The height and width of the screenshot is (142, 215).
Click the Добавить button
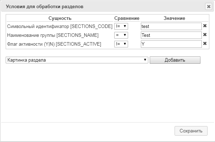click(x=175, y=60)
